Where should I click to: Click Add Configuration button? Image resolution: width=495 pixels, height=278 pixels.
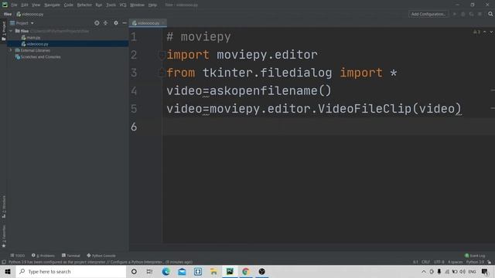(x=428, y=14)
